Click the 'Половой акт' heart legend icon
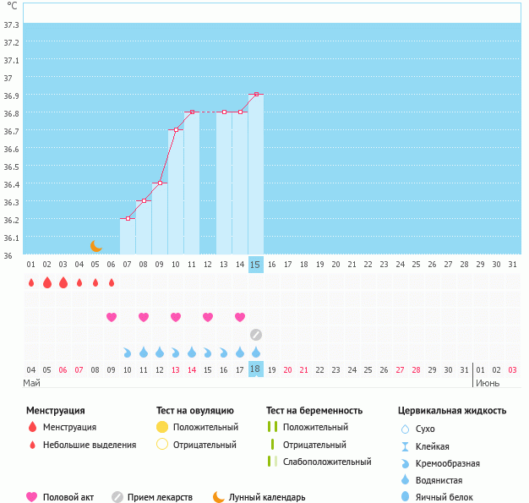Viewport: 529px width, 503px height. click(x=32, y=497)
